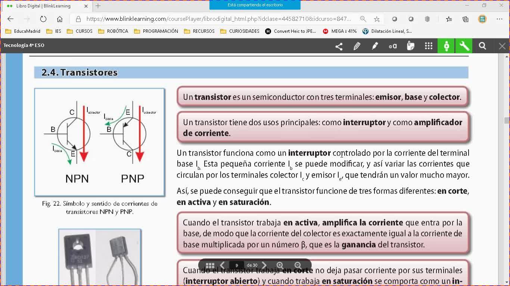Open a new browser tab
This screenshot has height=286, width=510.
(x=98, y=6)
